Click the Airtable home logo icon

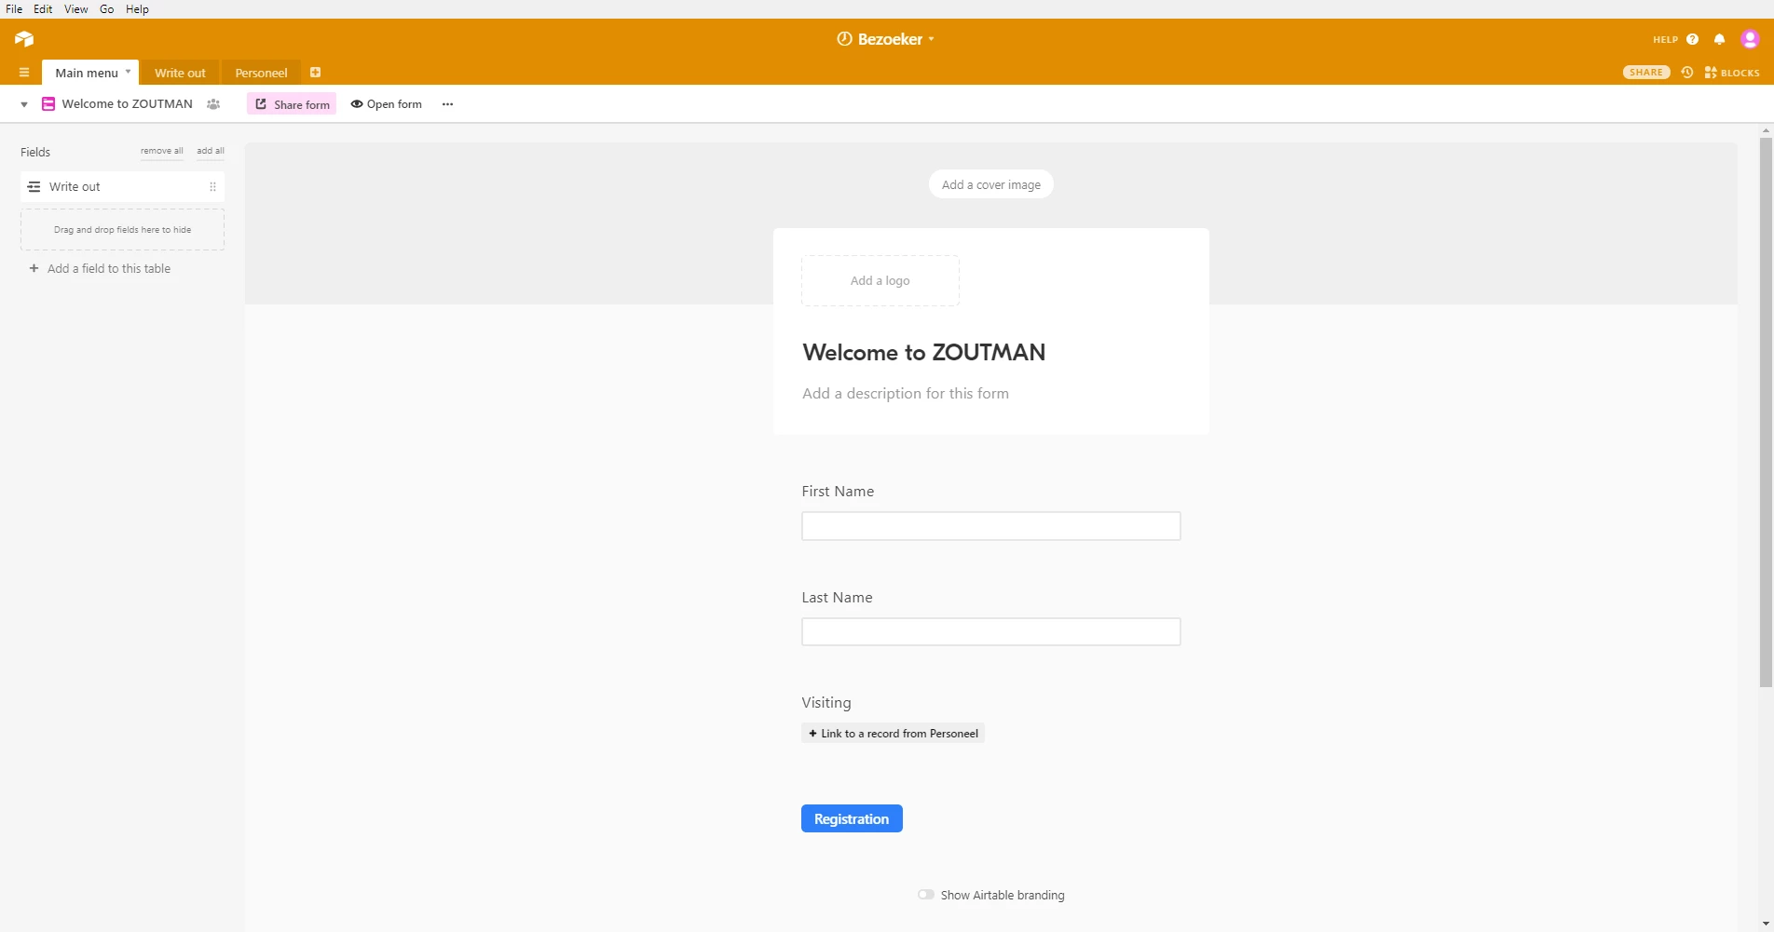(x=24, y=38)
